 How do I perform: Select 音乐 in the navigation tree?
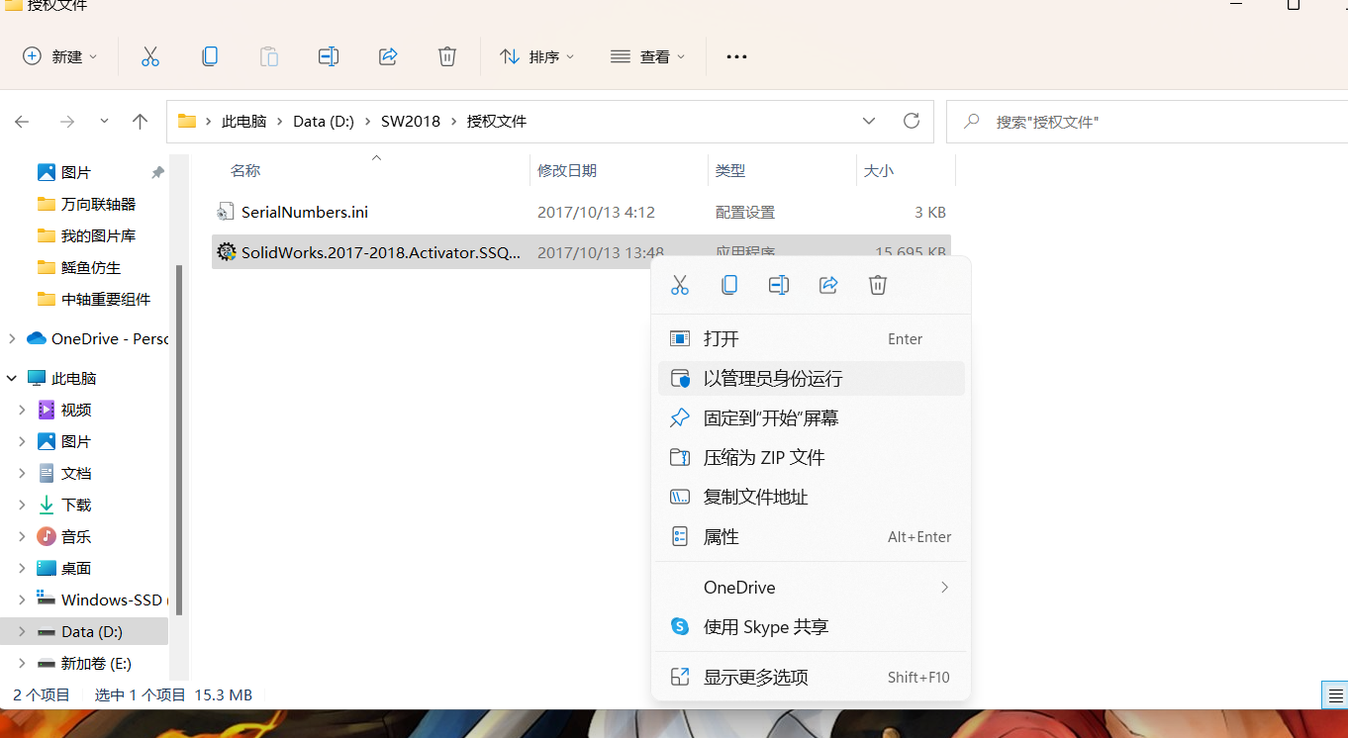pos(76,536)
